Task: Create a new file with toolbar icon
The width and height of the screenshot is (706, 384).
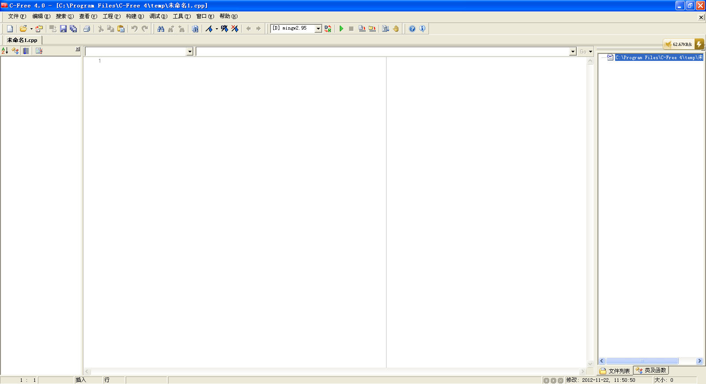Action: (10, 29)
